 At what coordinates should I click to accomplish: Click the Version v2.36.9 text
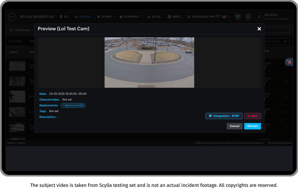click(x=16, y=143)
